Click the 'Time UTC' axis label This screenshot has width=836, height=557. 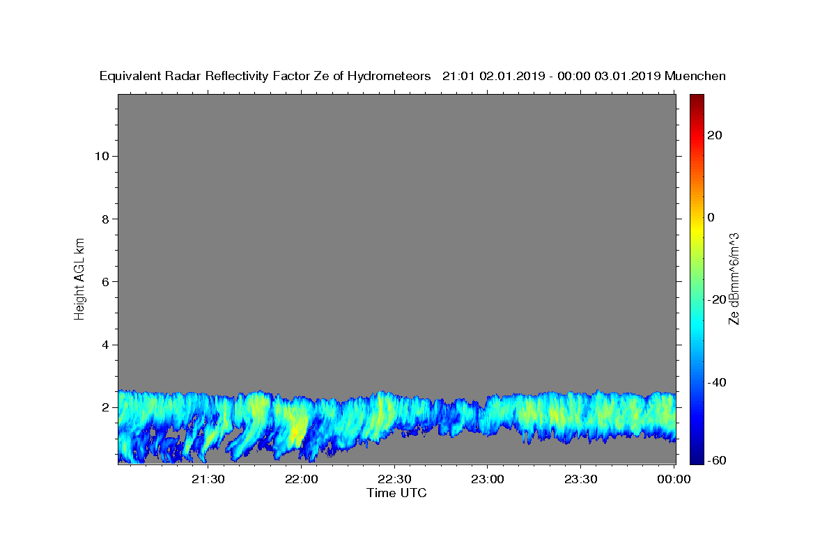[x=396, y=493]
